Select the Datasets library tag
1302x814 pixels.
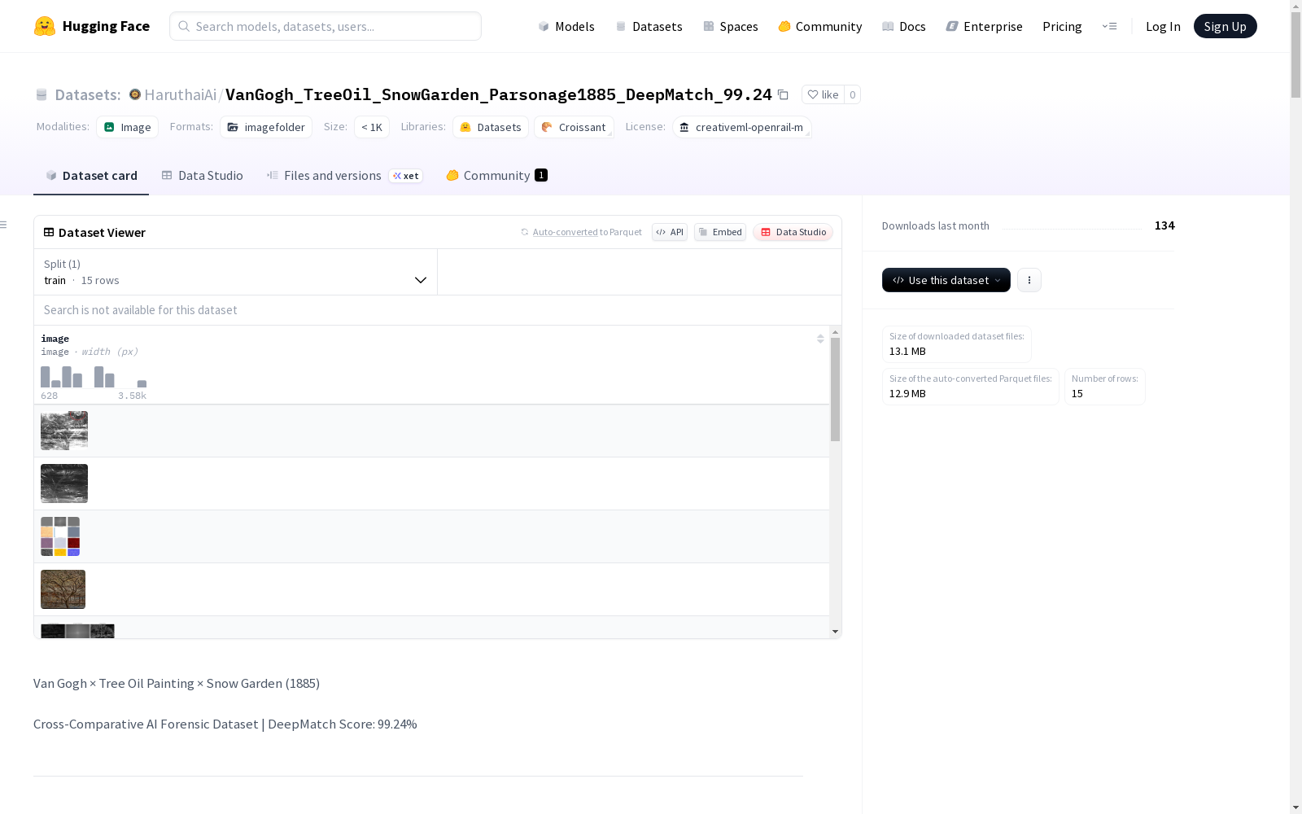[x=491, y=127]
